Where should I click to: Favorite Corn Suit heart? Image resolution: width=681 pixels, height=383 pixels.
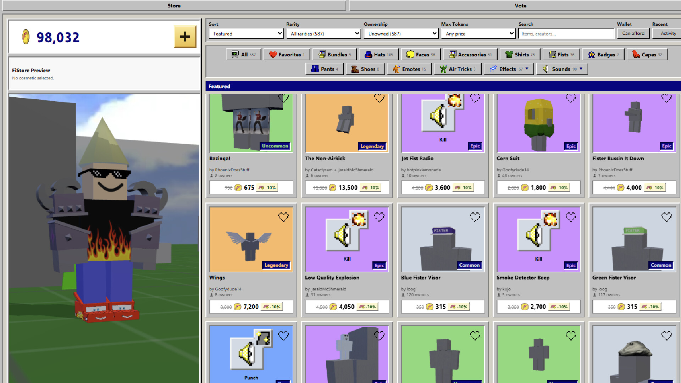pyautogui.click(x=571, y=98)
